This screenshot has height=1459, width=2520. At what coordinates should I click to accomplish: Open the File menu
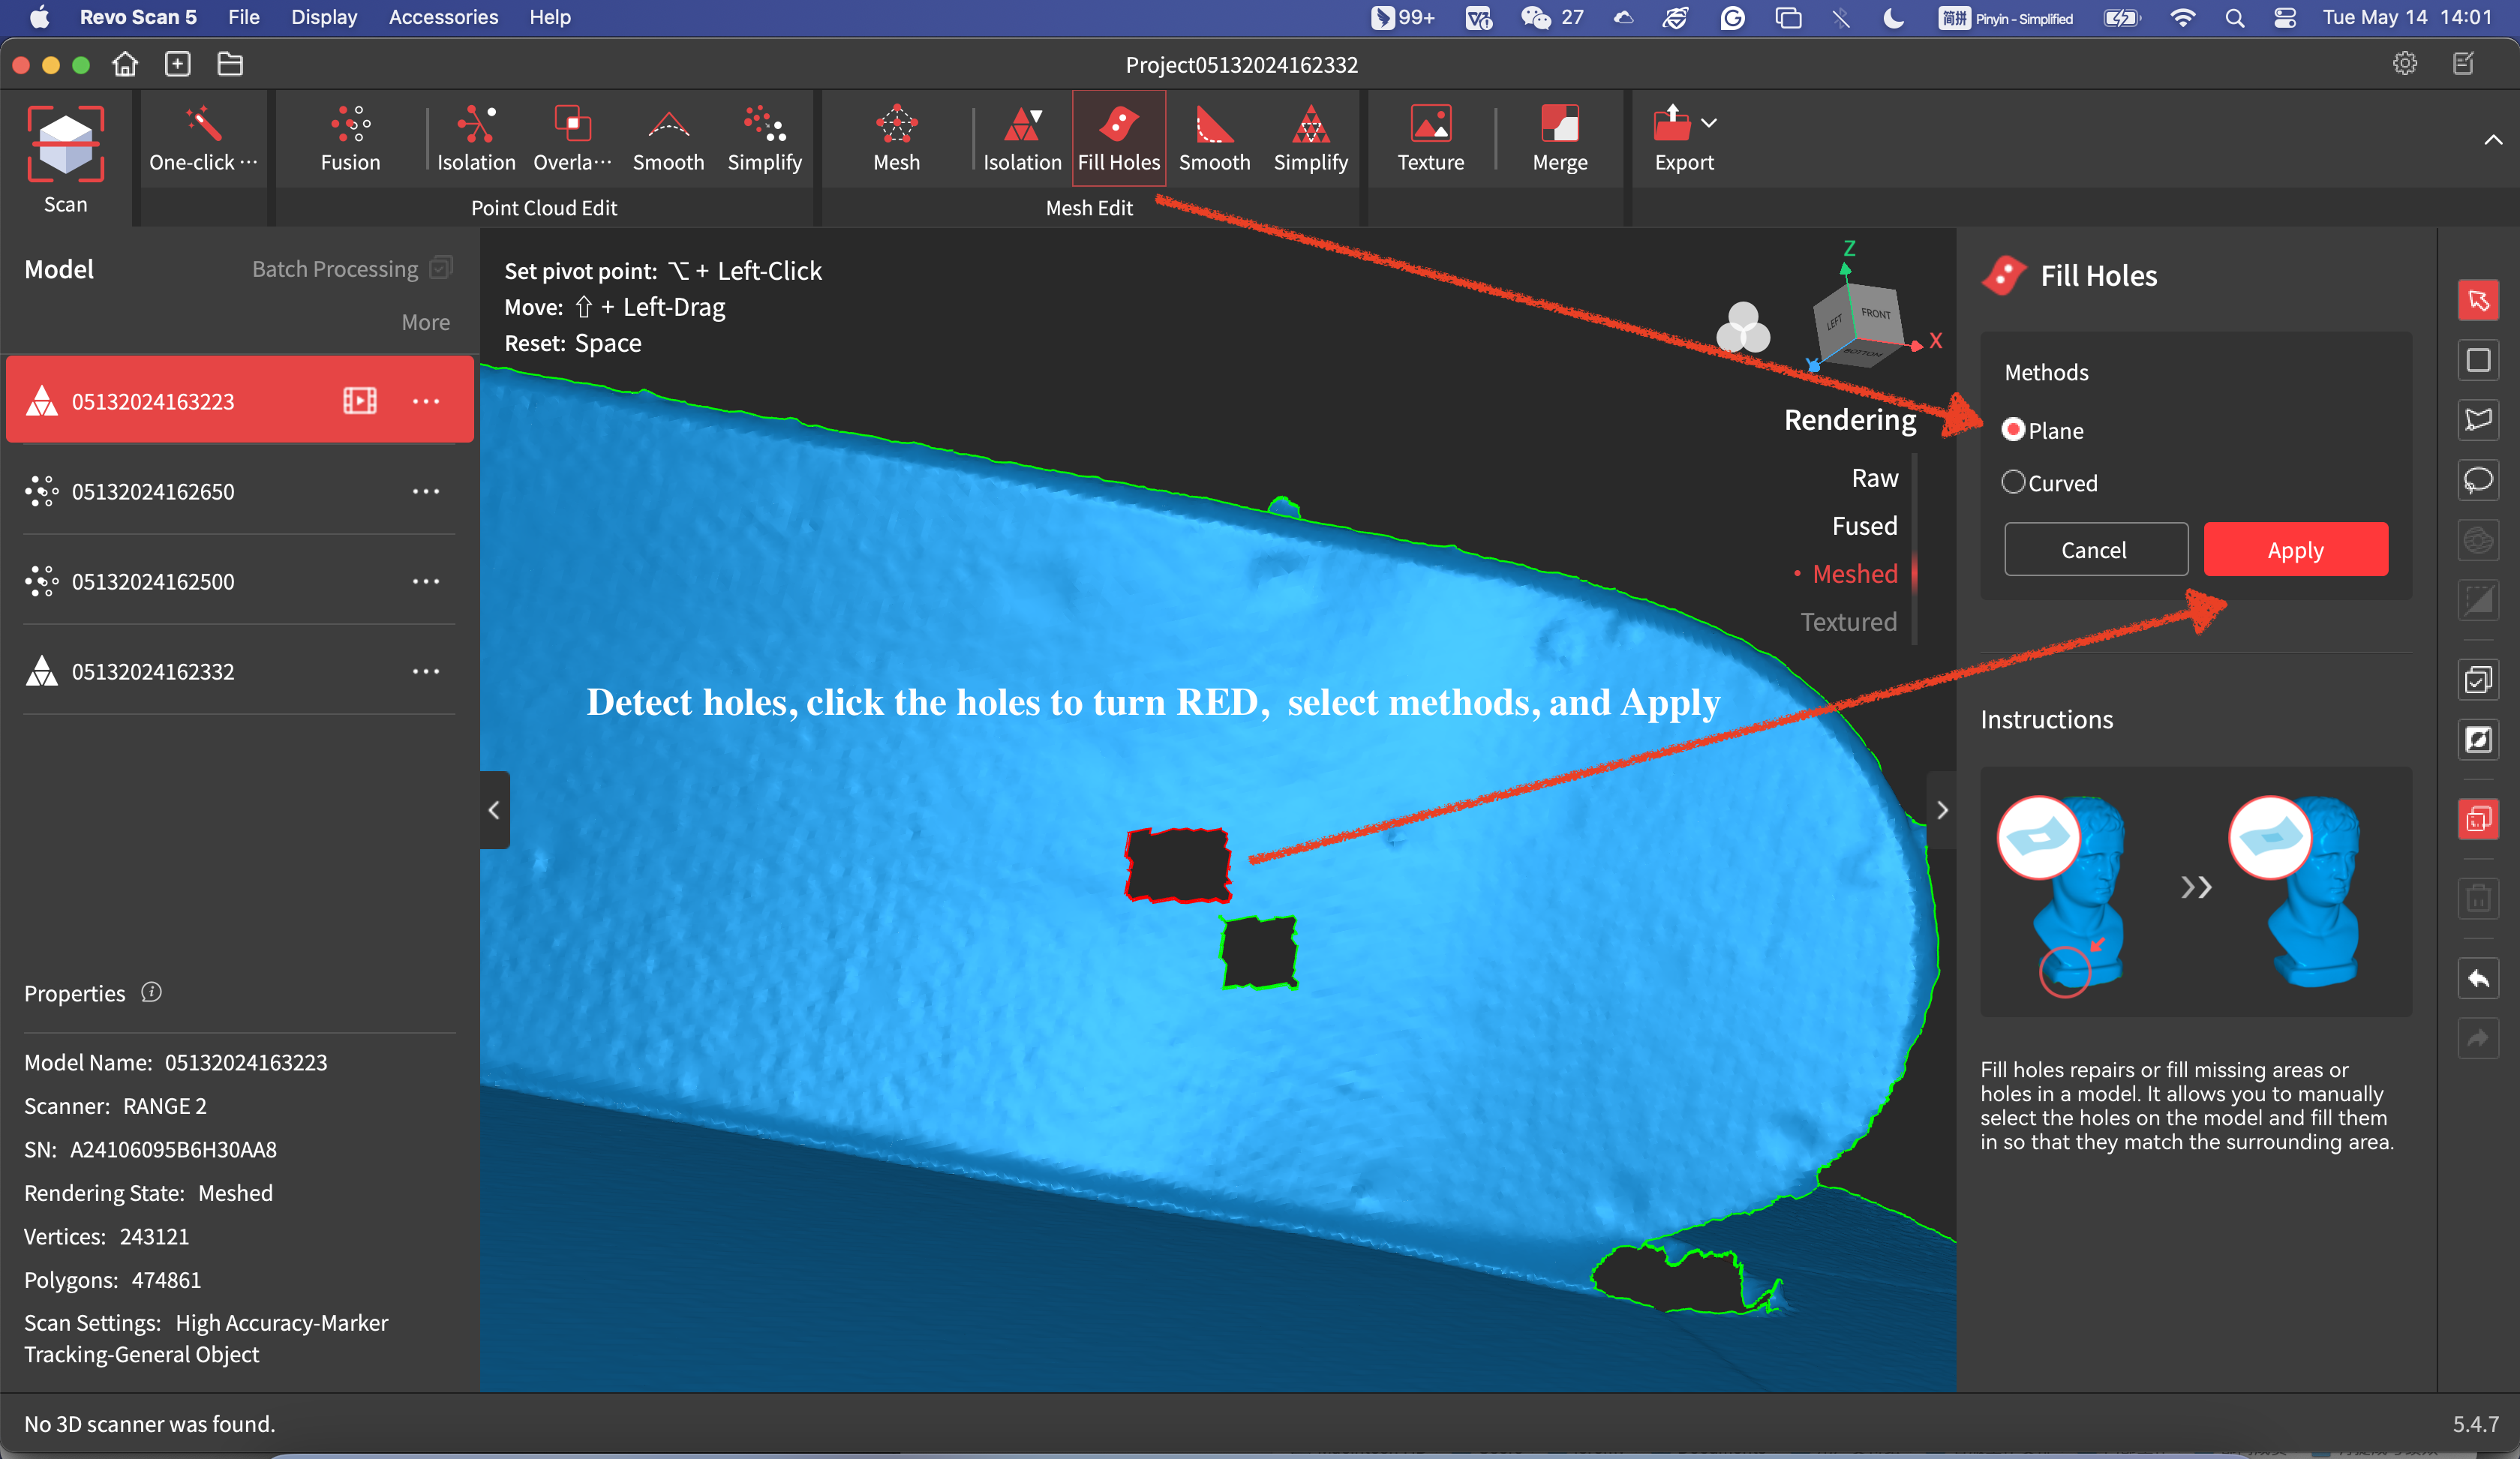coord(243,17)
